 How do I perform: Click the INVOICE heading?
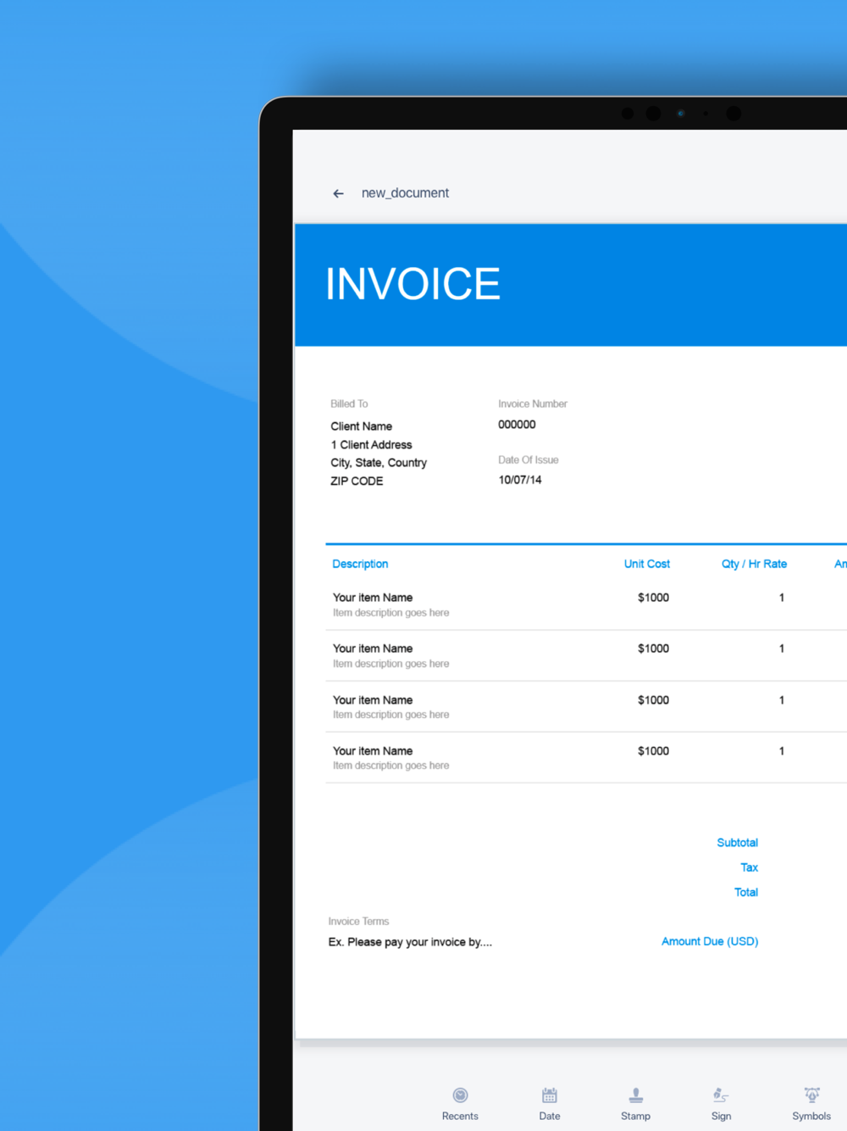[x=412, y=284]
